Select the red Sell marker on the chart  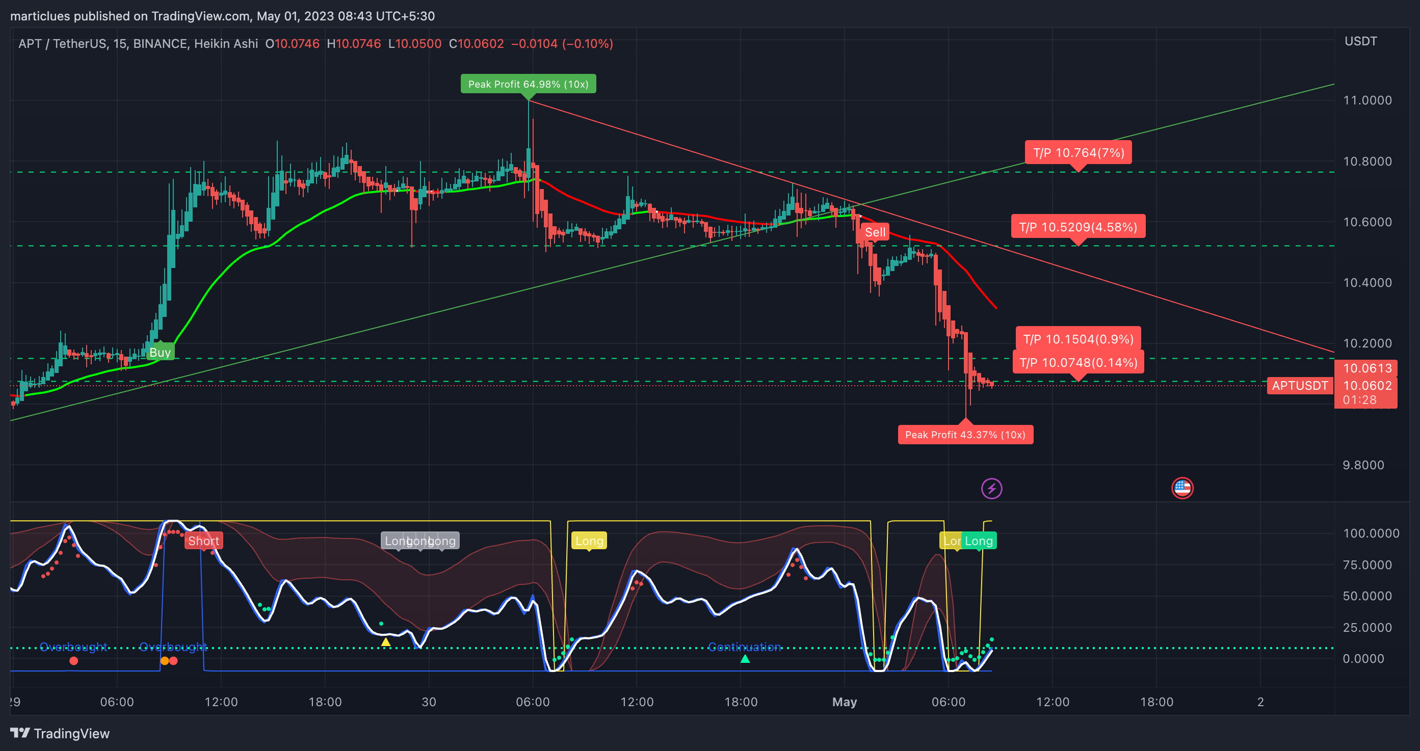tap(876, 232)
